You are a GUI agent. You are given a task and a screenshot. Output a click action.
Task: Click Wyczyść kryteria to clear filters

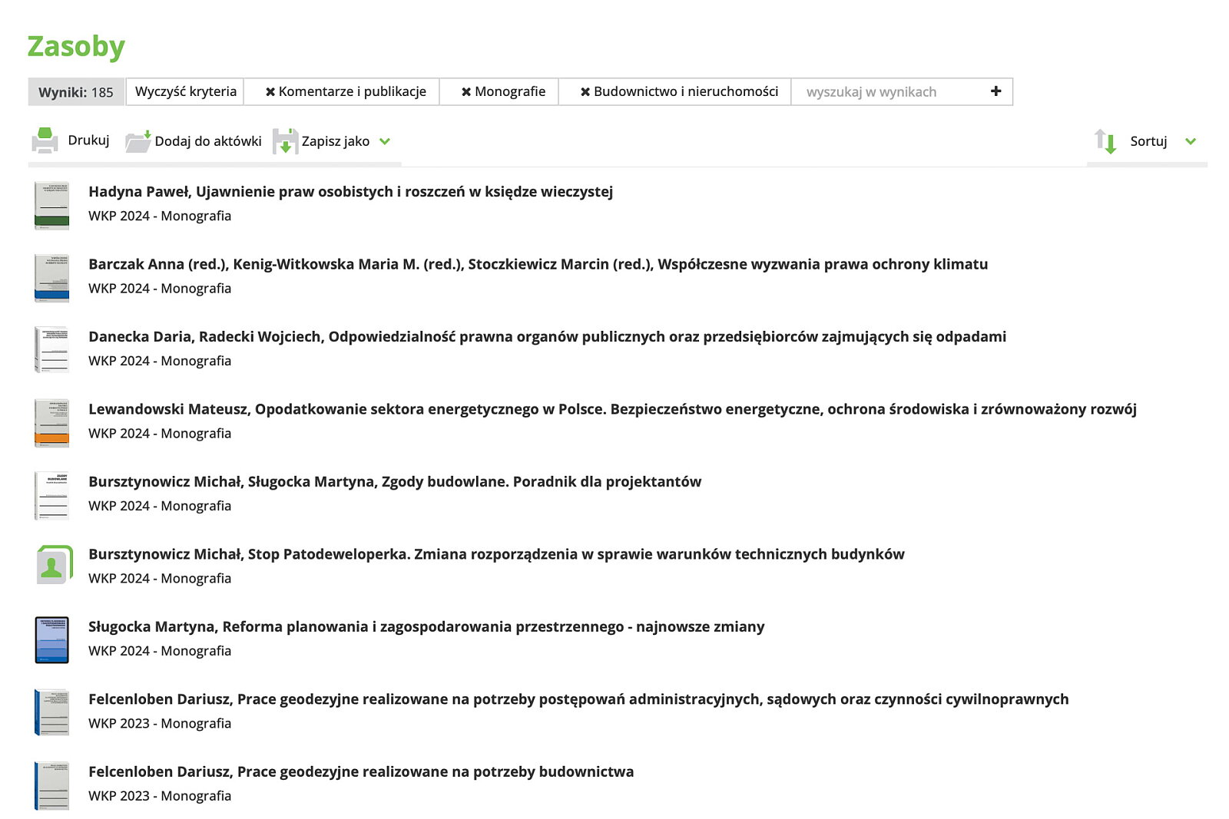(x=186, y=91)
